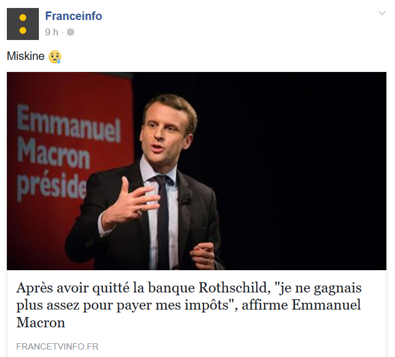The height and width of the screenshot is (357, 395).
Task: Select the 'Miskine' post caption text
Action: tap(26, 56)
